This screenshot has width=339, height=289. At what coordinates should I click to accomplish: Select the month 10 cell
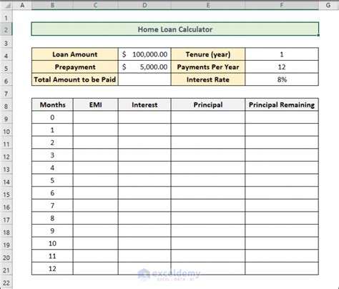coord(52,243)
